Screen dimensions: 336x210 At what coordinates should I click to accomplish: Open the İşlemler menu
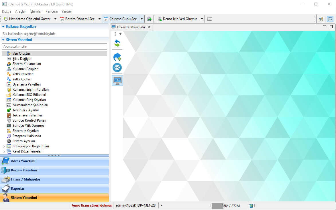pos(36,11)
